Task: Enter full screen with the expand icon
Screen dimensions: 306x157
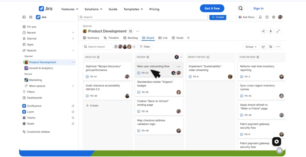Action: [278, 31]
